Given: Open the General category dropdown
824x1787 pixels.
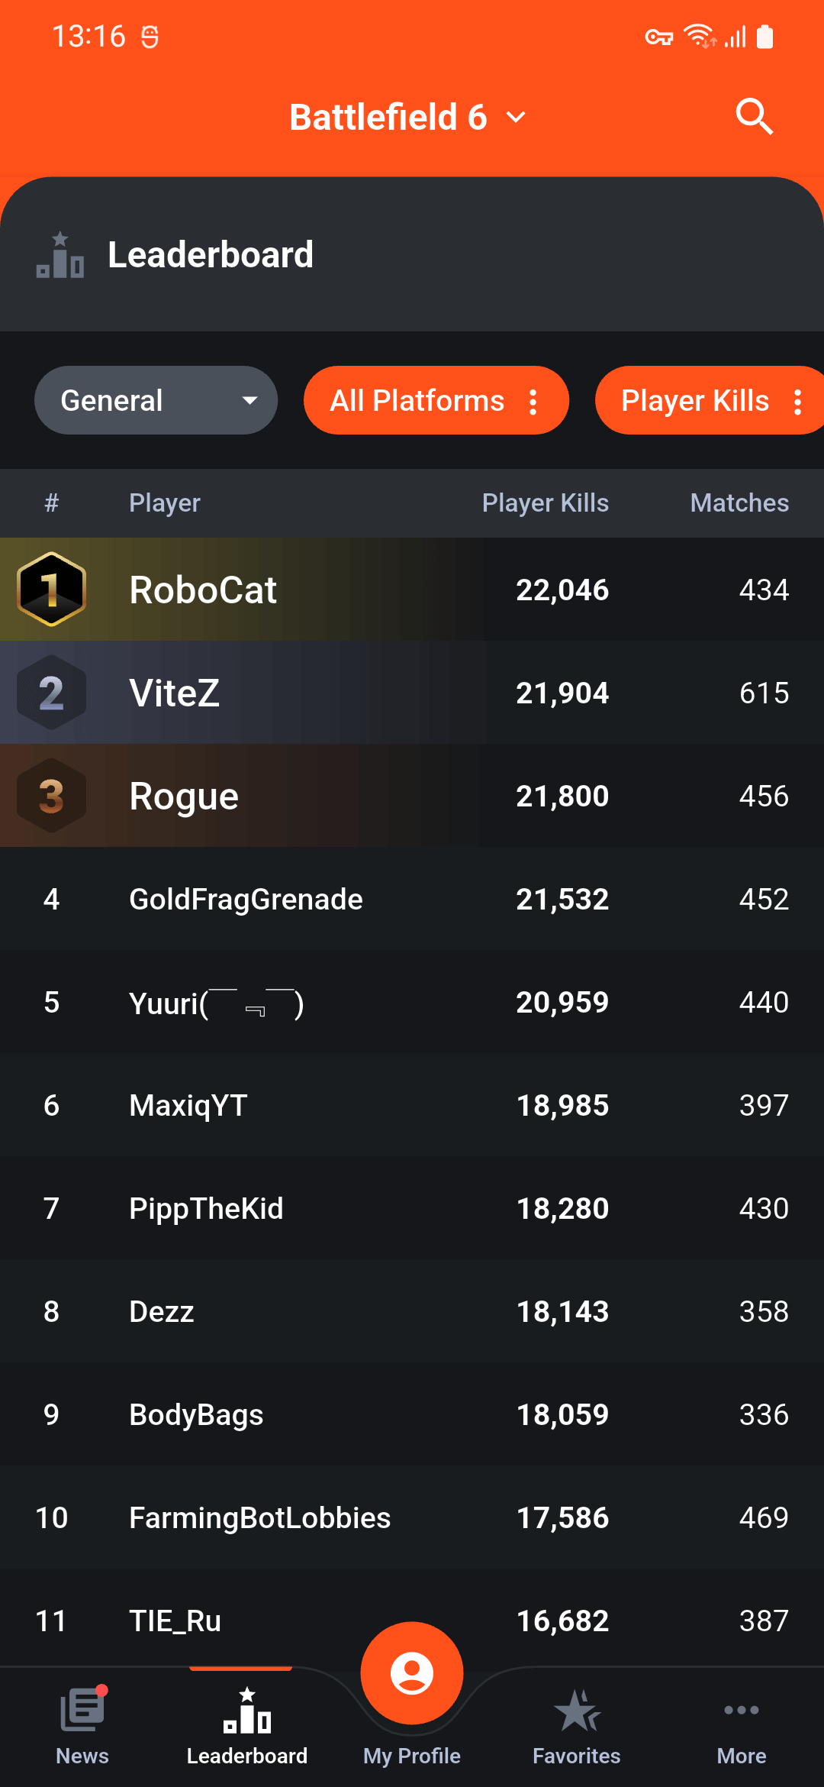Looking at the screenshot, I should pos(156,400).
